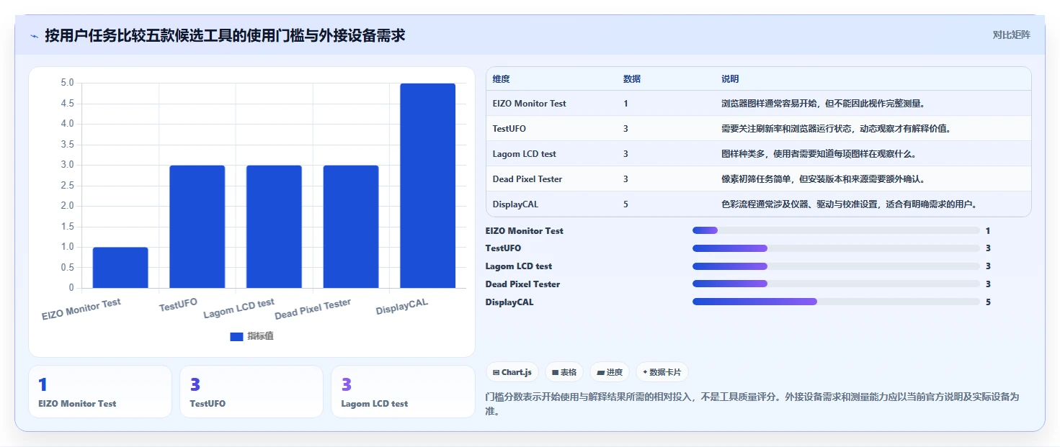Click the blue 指标值 legend color box
Screen dimensions: 1060x447
[x=236, y=336]
